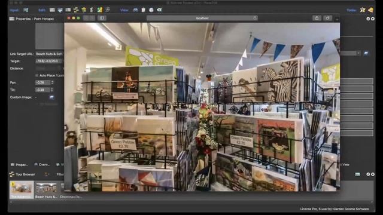Click the panorama view in the browser window
The image size is (383, 215).
[x=202, y=107]
